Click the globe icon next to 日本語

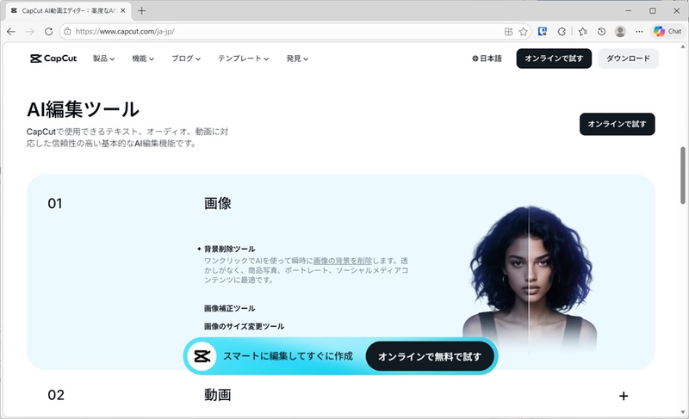pyautogui.click(x=475, y=59)
